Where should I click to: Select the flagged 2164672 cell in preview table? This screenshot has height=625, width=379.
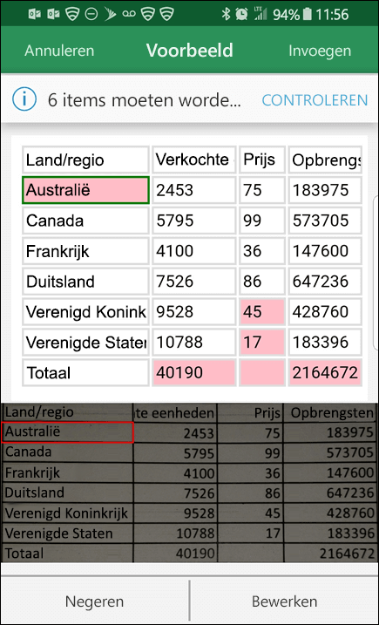point(325,373)
